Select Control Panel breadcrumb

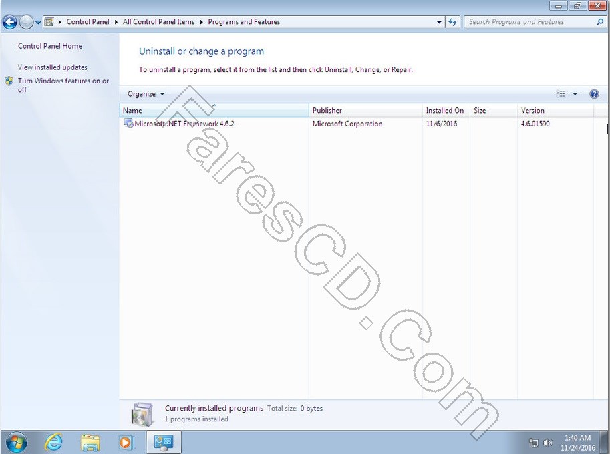click(x=88, y=22)
